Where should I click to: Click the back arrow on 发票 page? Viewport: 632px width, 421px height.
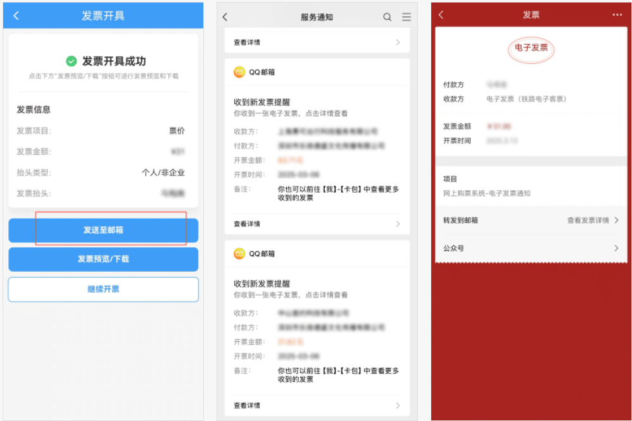(x=441, y=14)
